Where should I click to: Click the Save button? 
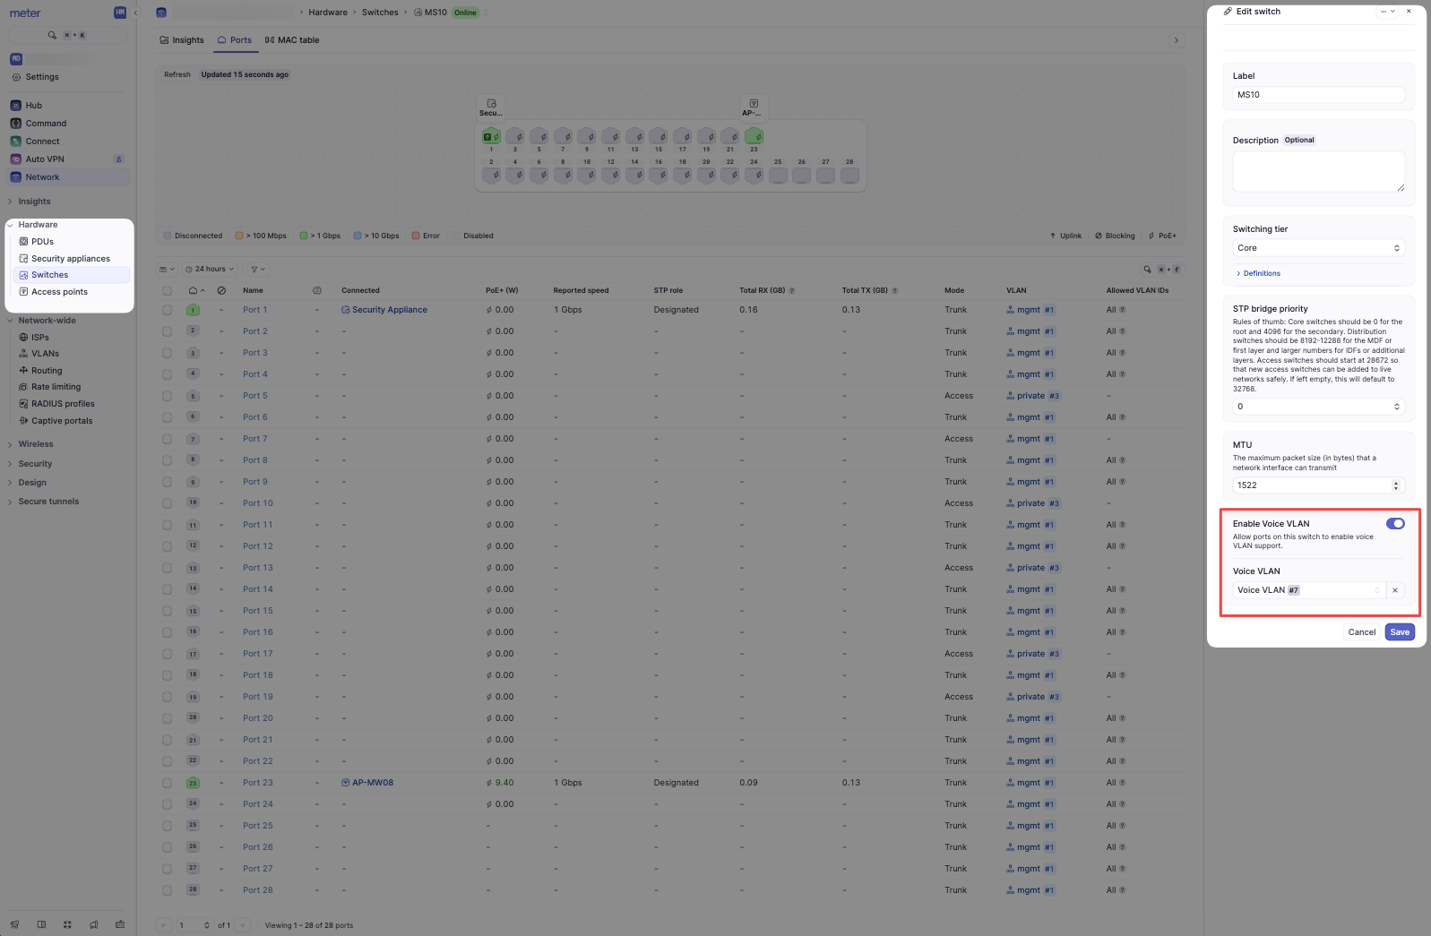click(x=1400, y=632)
